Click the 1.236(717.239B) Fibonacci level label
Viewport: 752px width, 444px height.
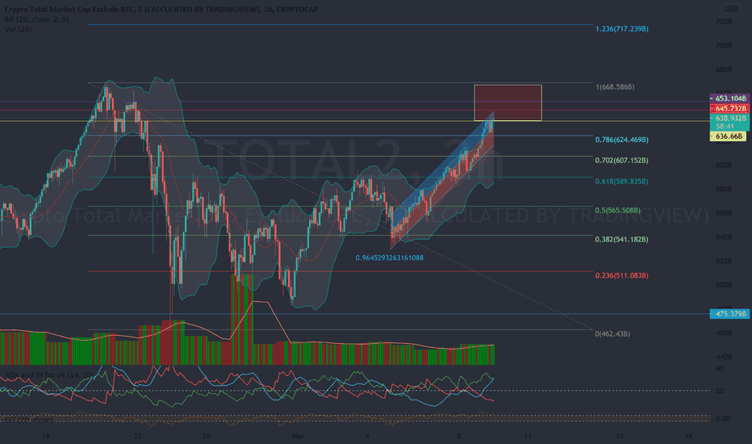click(621, 29)
